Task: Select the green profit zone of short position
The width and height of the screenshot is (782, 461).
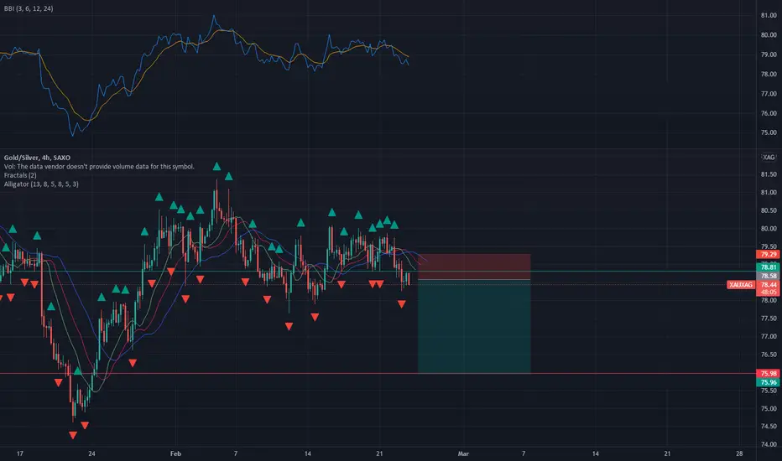Action: [x=474, y=326]
